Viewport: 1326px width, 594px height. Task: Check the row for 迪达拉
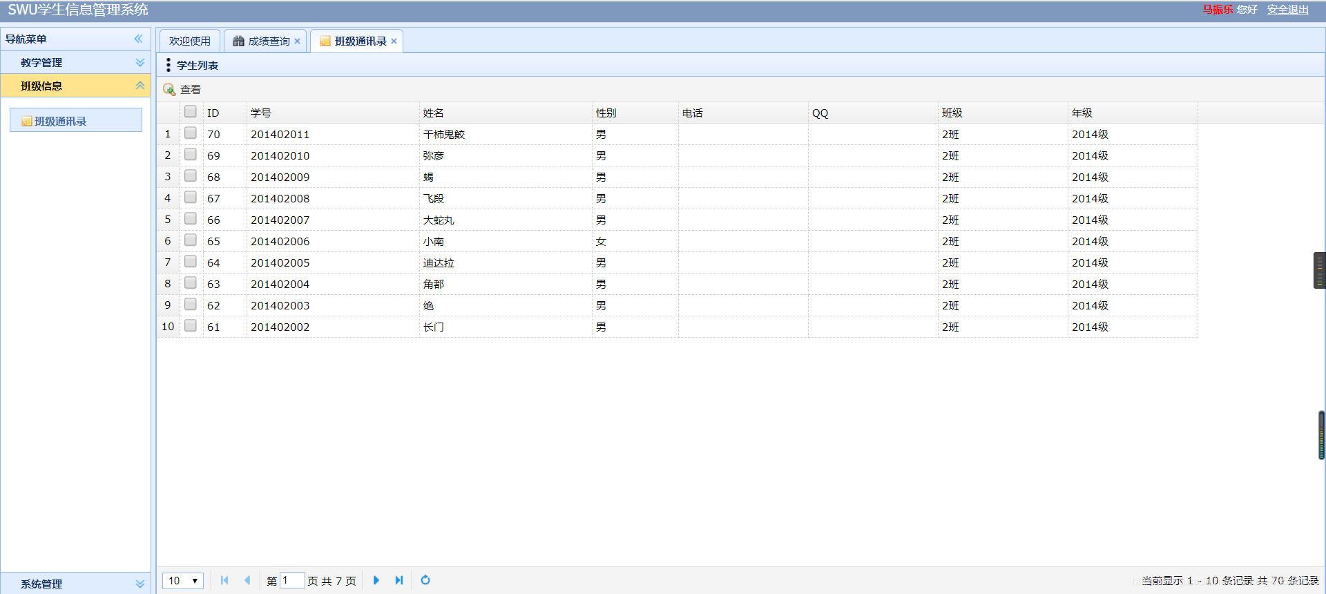pos(191,261)
